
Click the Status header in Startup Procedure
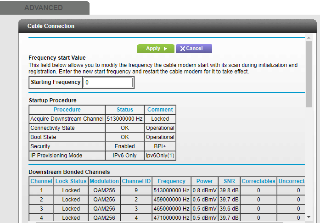pos(125,110)
